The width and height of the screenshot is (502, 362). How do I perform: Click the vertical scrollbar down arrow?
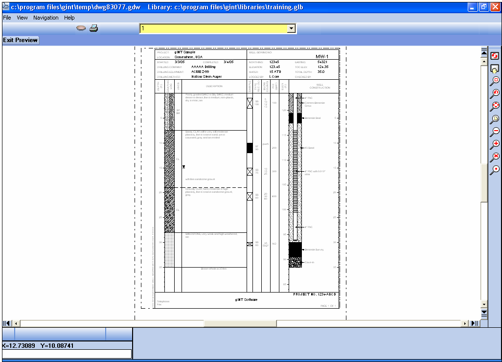click(484, 304)
